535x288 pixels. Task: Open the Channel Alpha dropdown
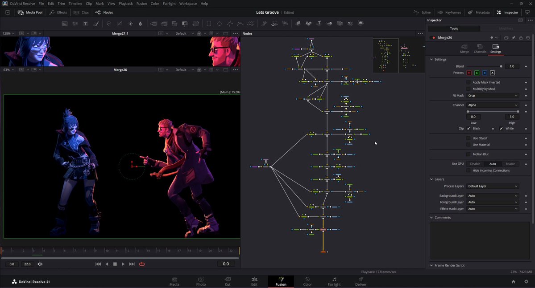click(x=492, y=105)
